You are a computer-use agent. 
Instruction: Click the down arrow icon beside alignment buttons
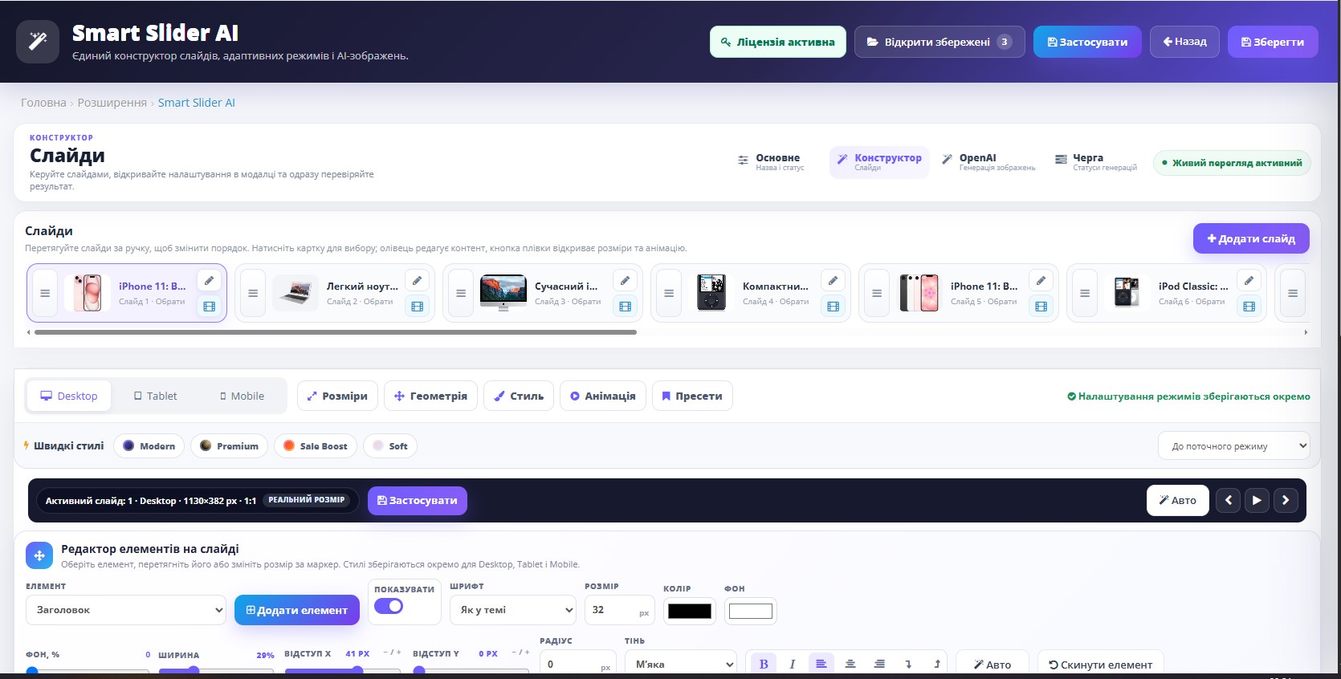tap(908, 664)
